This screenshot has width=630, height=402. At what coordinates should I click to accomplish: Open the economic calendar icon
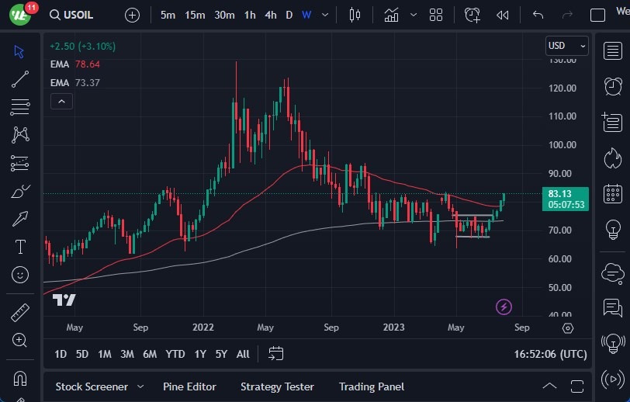tap(613, 193)
